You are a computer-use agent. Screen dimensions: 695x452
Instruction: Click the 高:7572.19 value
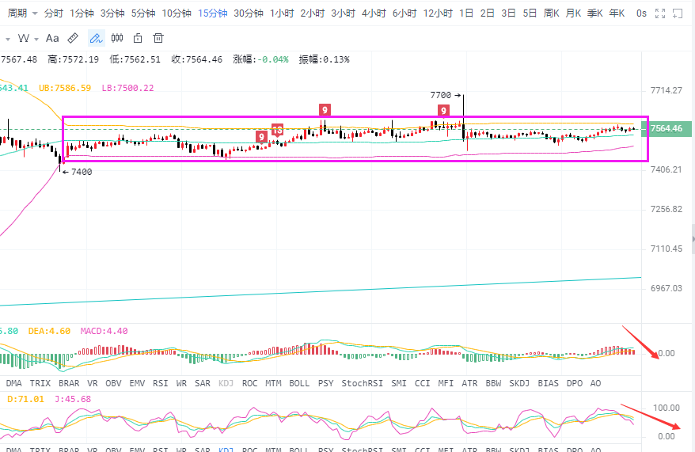coord(73,59)
